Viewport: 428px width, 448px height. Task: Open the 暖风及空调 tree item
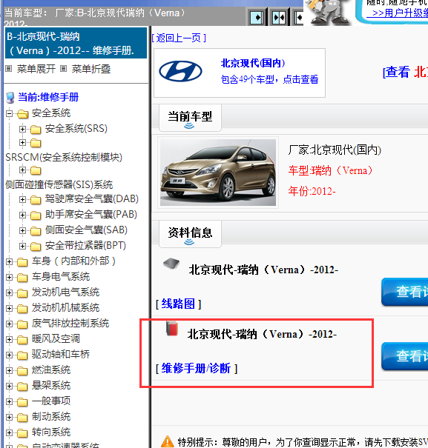coord(56,339)
